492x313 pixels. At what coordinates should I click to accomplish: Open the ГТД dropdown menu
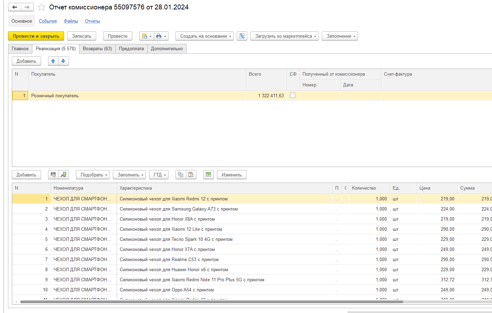point(159,175)
